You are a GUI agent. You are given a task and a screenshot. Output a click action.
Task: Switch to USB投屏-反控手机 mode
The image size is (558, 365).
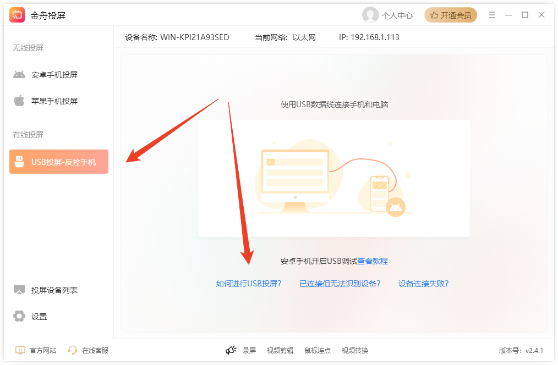[58, 161]
